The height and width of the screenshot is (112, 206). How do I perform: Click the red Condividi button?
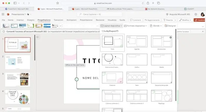(200, 20)
